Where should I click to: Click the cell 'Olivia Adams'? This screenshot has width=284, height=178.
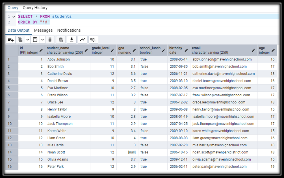point(68,159)
